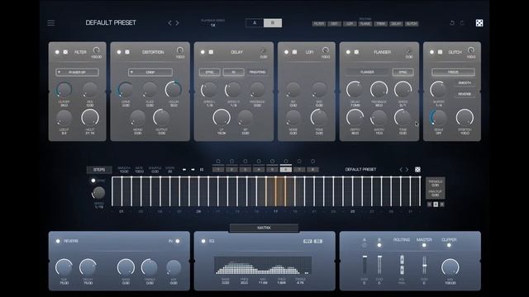529x297 pixels.
Task: Click the Flanger Sync button
Action: (403, 72)
